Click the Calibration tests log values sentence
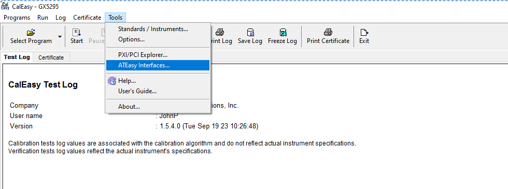The image size is (508, 189). [182, 143]
